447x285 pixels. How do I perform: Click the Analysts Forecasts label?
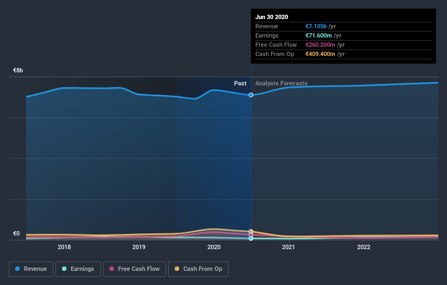pos(281,83)
